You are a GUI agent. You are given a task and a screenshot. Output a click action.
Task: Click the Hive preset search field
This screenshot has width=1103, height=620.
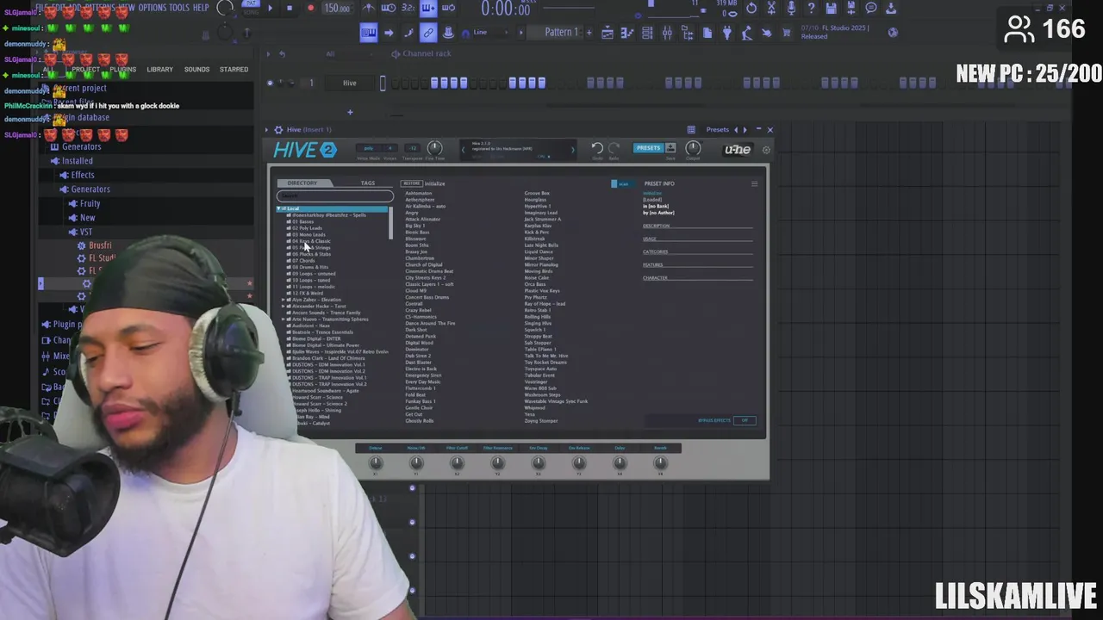(334, 196)
